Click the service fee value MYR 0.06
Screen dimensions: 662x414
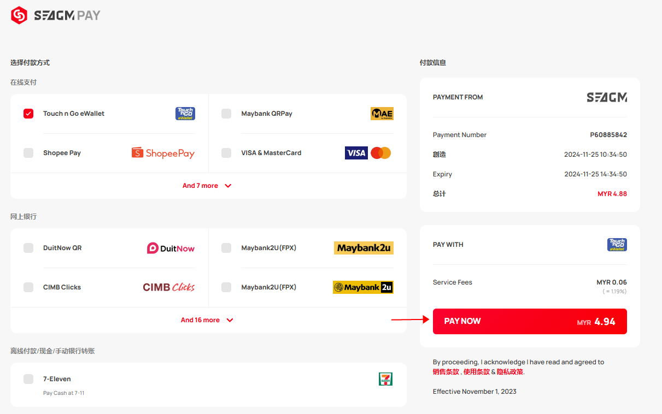(x=612, y=282)
